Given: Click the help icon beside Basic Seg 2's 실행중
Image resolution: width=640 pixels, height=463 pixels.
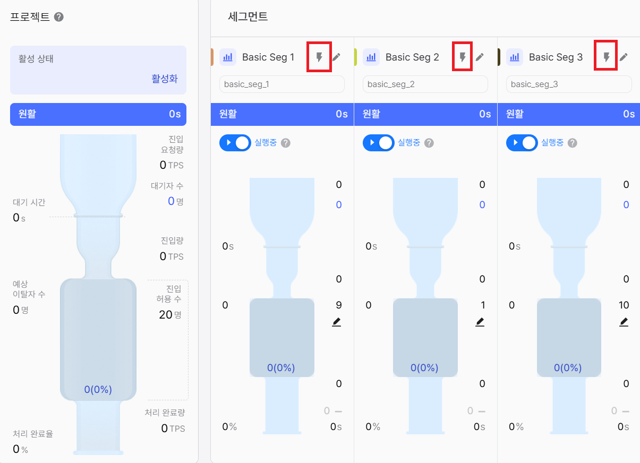Looking at the screenshot, I should click(x=430, y=143).
